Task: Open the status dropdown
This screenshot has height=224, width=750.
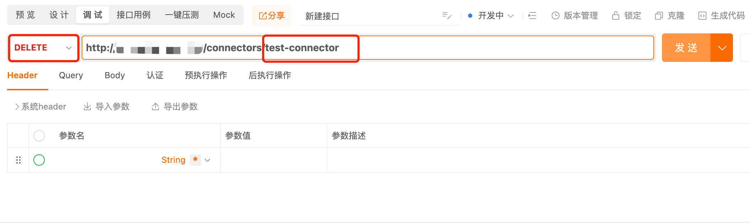Action: 491,16
